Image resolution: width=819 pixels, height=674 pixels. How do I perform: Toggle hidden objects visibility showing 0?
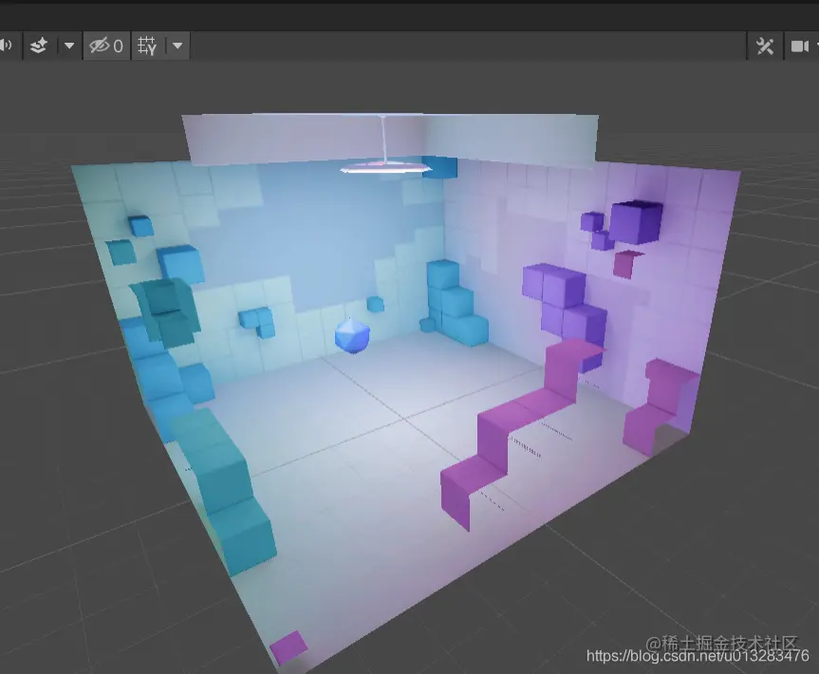106,46
